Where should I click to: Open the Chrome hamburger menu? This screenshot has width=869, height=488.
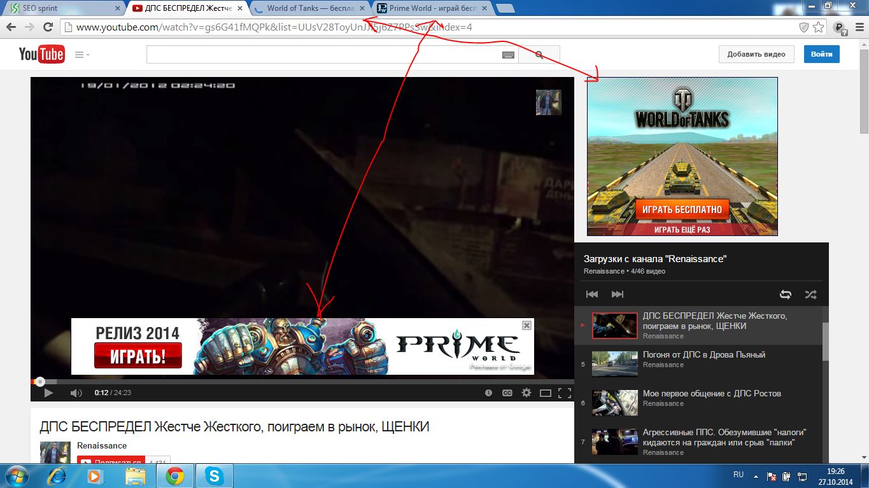(x=858, y=27)
